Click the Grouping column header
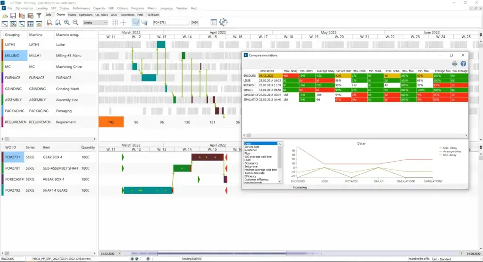 [x=13, y=35]
